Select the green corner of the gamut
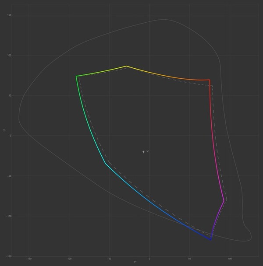The height and width of the screenshot is (266, 263). point(76,76)
